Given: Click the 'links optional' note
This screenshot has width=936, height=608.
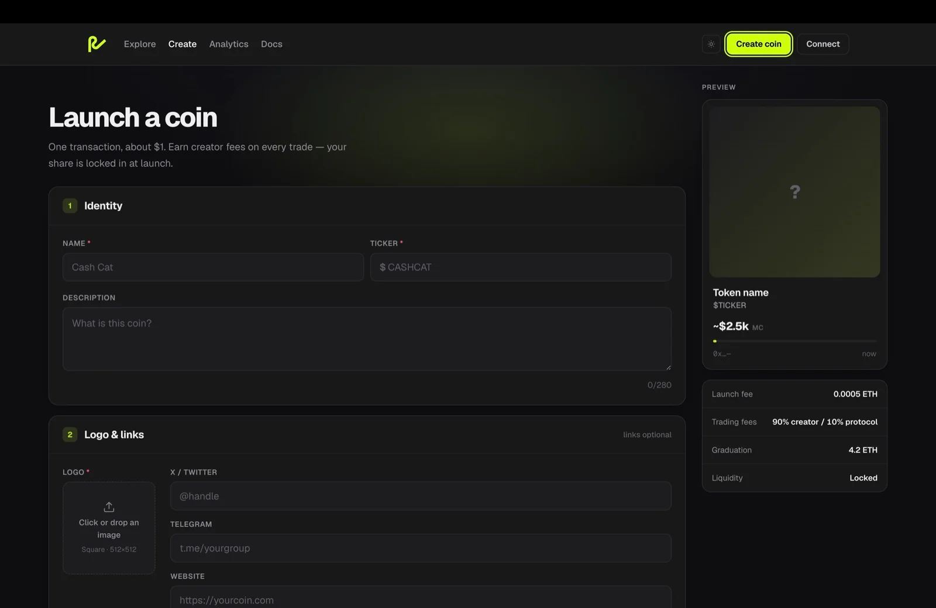Looking at the screenshot, I should click(647, 435).
